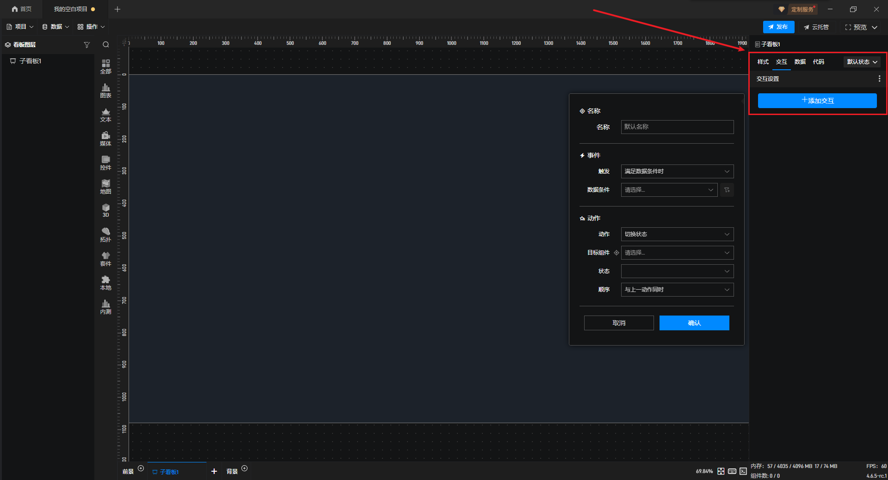The width and height of the screenshot is (888, 480).
Task: Open the 默认状态 state selector
Action: (862, 62)
